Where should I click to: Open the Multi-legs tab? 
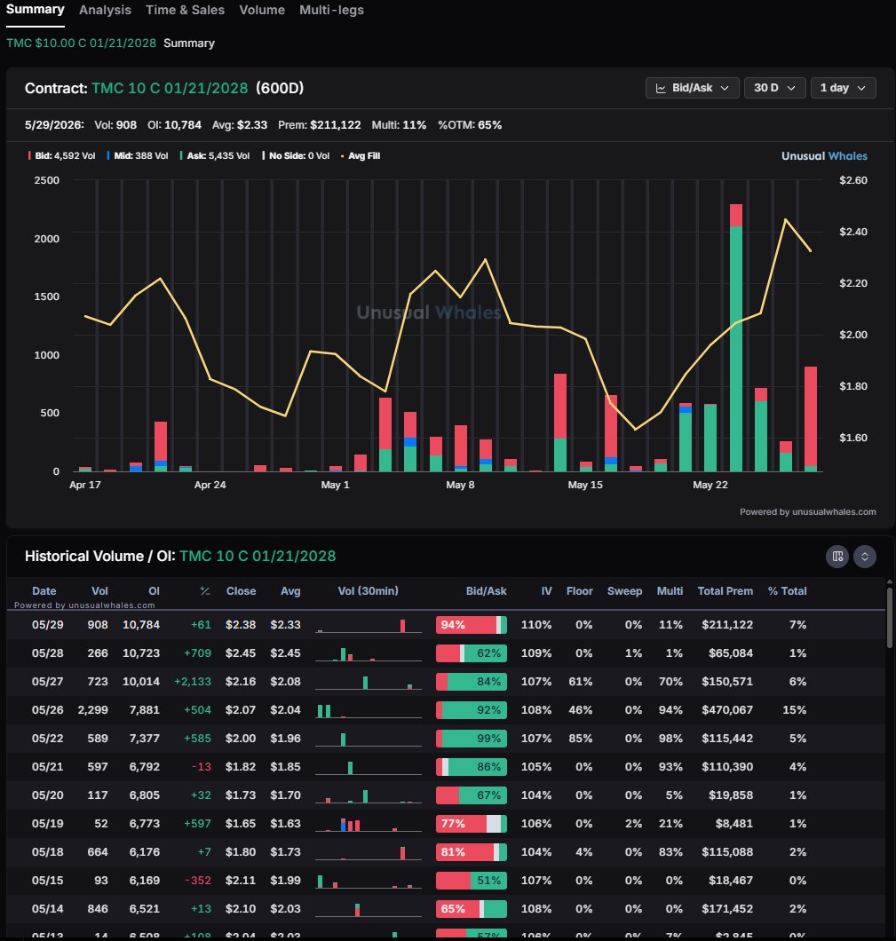point(331,10)
